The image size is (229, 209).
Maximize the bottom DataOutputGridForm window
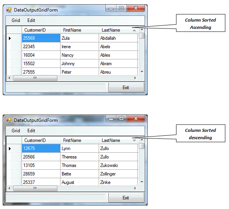pyautogui.click(x=121, y=118)
